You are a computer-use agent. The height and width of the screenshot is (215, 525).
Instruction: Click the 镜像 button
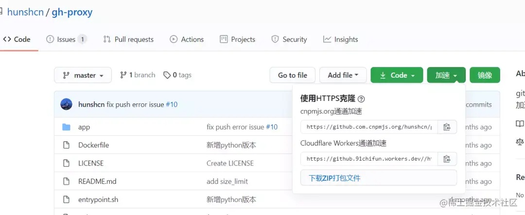(x=485, y=75)
